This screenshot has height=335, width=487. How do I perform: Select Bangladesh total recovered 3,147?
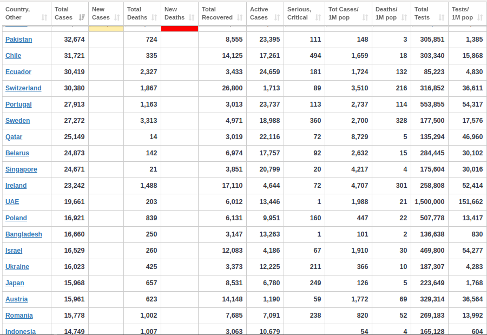click(x=234, y=234)
